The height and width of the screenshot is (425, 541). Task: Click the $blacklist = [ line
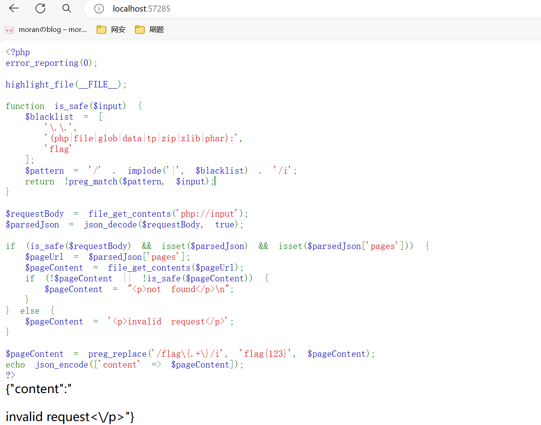pyautogui.click(x=64, y=117)
